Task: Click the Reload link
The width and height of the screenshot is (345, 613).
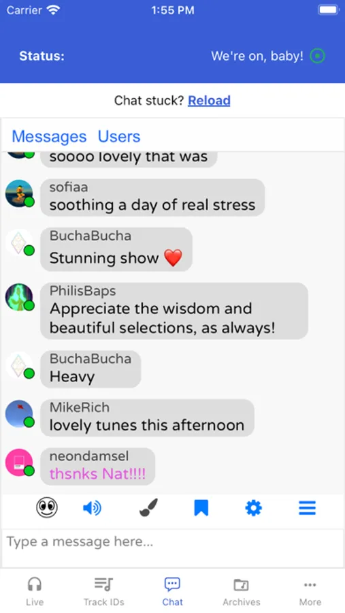Action: [x=209, y=101]
